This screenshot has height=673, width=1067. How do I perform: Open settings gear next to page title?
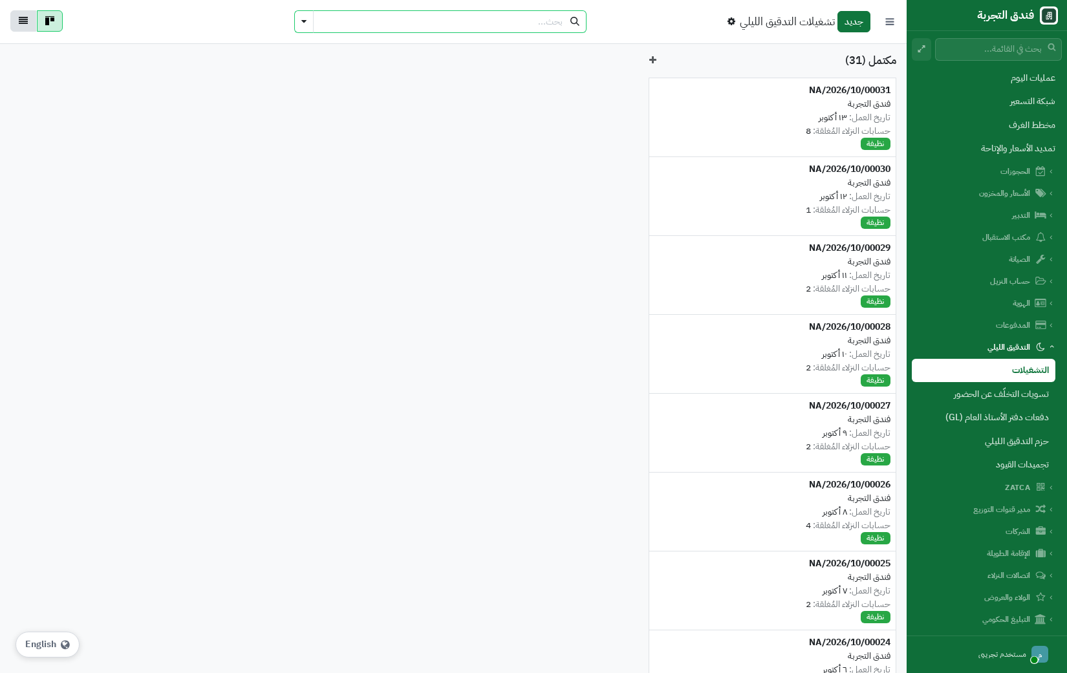pos(731,21)
